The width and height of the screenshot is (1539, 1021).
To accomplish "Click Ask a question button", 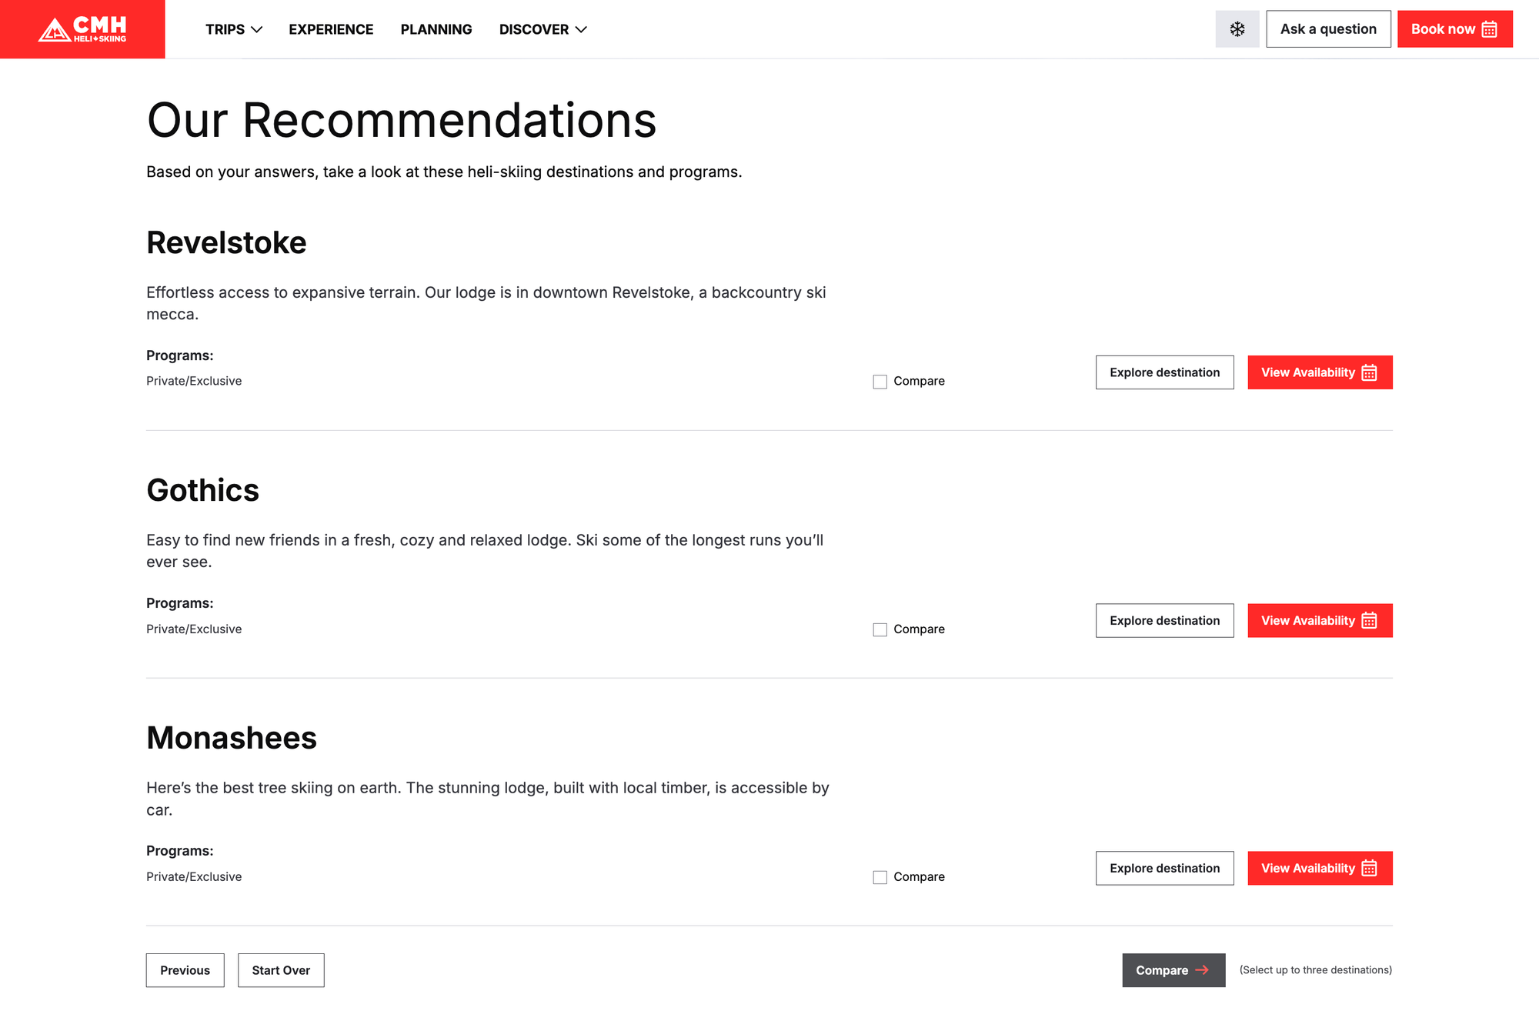I will pyautogui.click(x=1328, y=29).
